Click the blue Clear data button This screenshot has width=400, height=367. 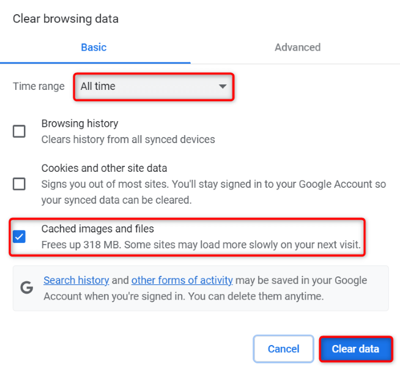coord(355,349)
